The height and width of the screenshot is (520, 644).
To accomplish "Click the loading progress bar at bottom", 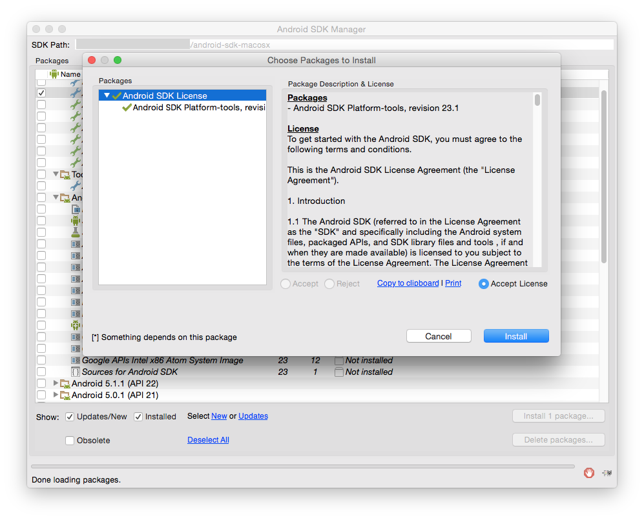I will coord(303,466).
